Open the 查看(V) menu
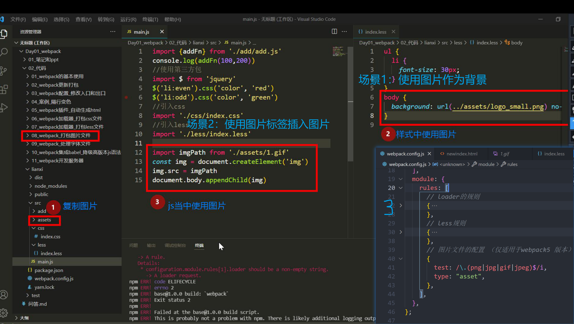Image resolution: width=574 pixels, height=324 pixels. pyautogui.click(x=83, y=19)
